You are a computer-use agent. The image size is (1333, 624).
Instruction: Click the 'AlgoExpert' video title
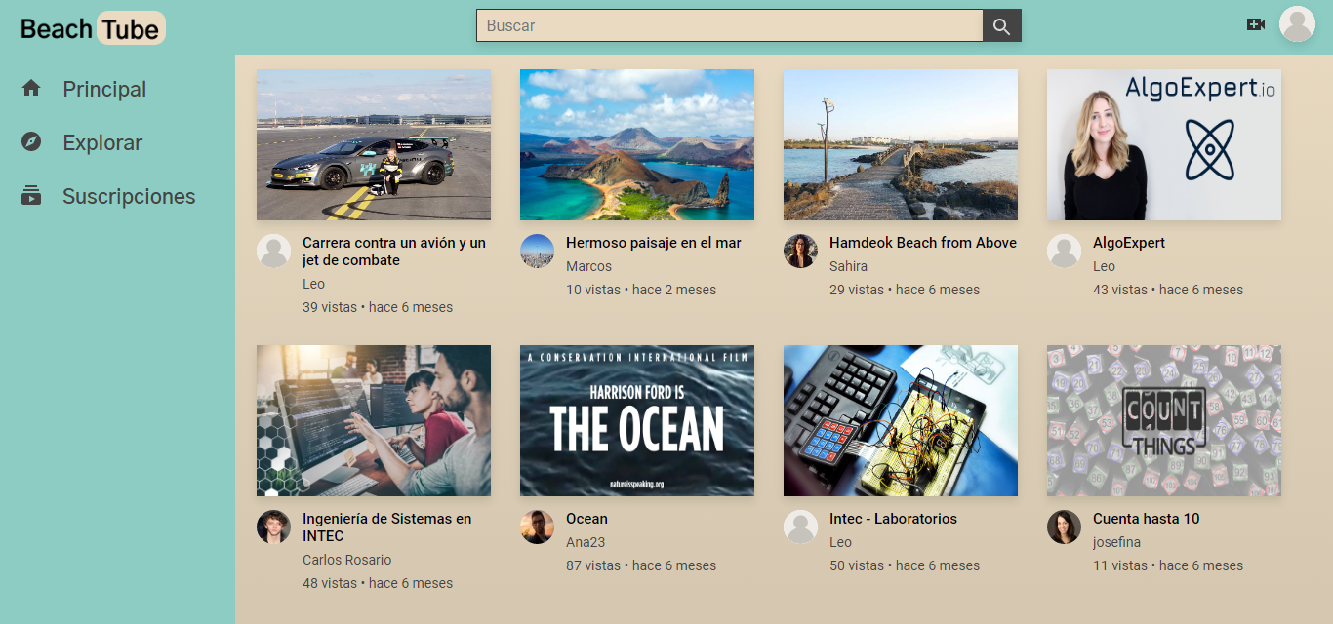[x=1129, y=243]
